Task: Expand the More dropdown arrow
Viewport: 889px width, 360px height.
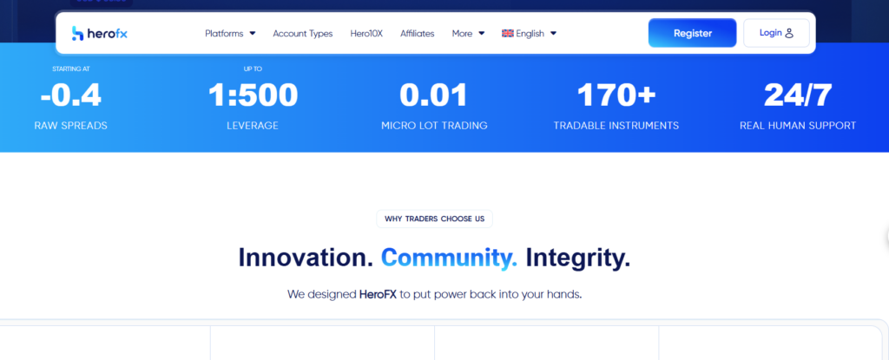Action: coord(482,34)
